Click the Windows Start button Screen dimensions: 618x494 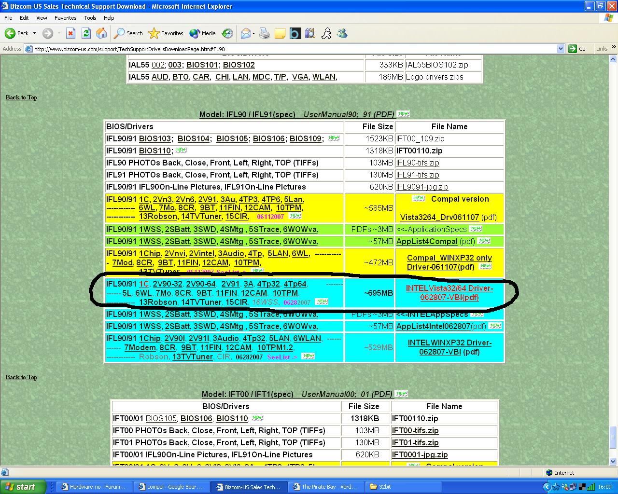pyautogui.click(x=23, y=487)
